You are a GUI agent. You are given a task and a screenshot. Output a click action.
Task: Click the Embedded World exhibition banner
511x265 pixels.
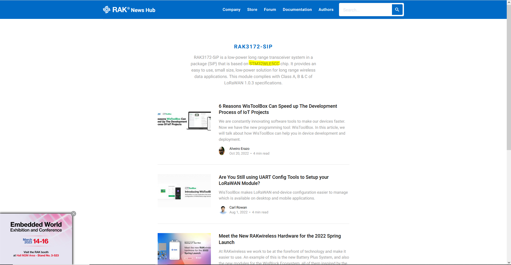click(36, 239)
